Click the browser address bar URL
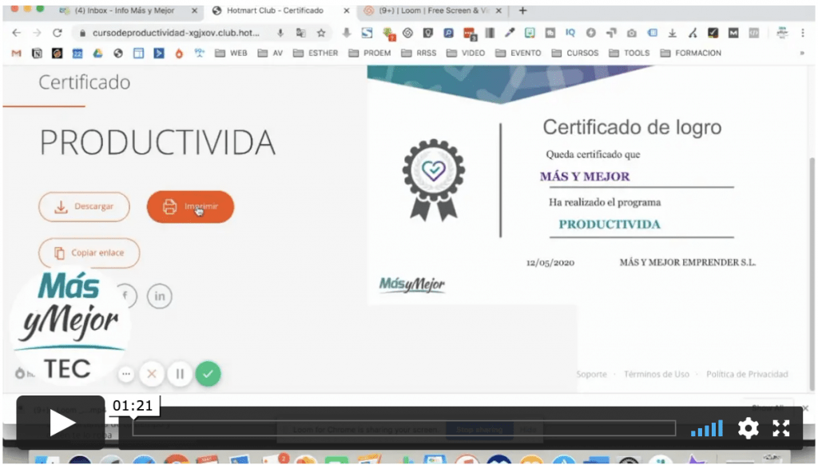 click(176, 33)
